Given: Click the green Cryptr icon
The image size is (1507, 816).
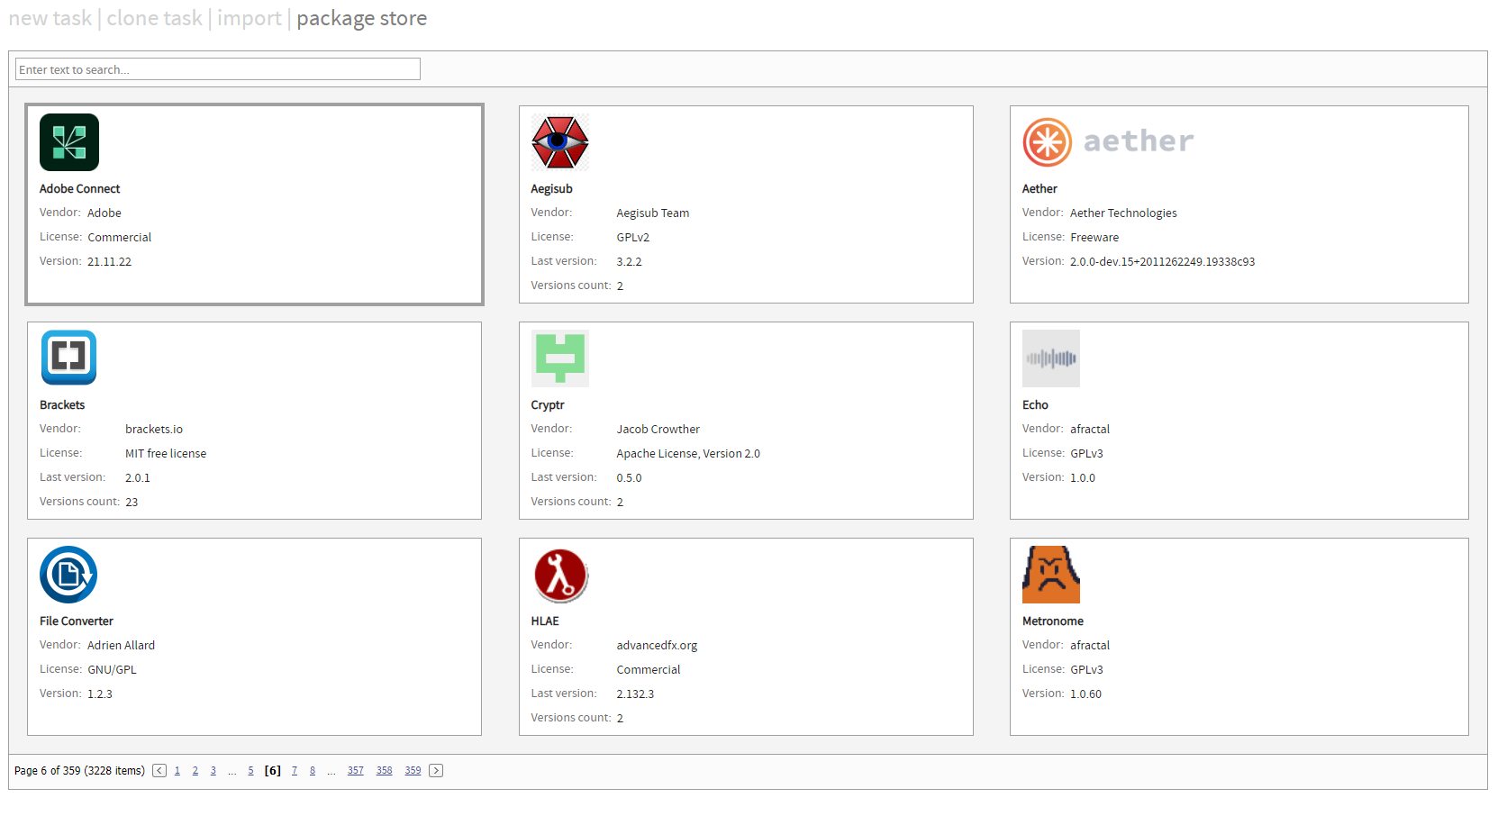Looking at the screenshot, I should (560, 358).
